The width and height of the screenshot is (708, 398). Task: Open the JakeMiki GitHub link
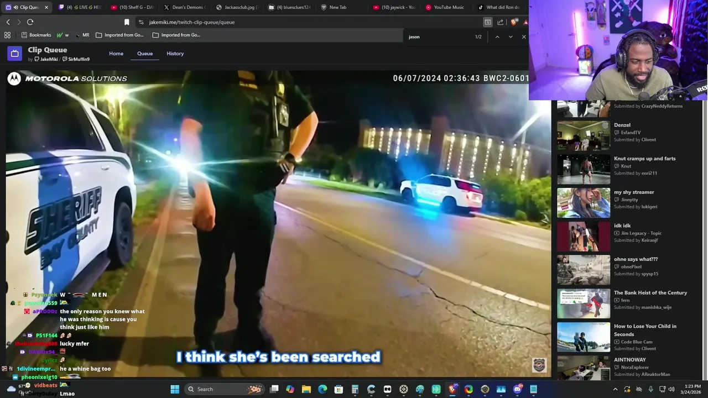point(46,59)
